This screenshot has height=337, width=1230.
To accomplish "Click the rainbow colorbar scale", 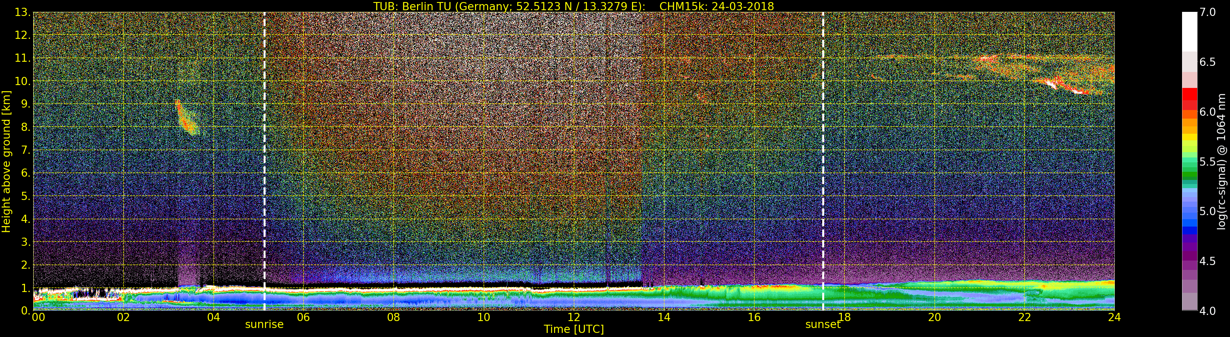I will pyautogui.click(x=1189, y=161).
